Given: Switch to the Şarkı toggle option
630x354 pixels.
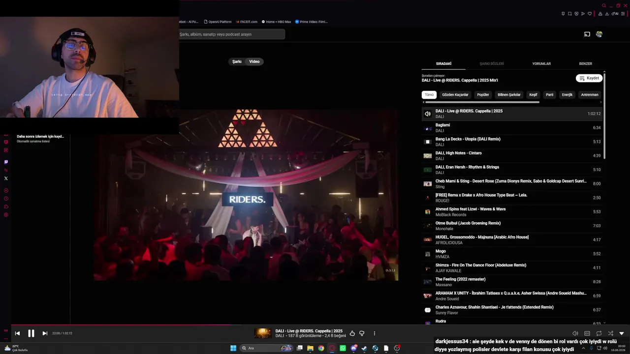Looking at the screenshot, I should pos(237,61).
